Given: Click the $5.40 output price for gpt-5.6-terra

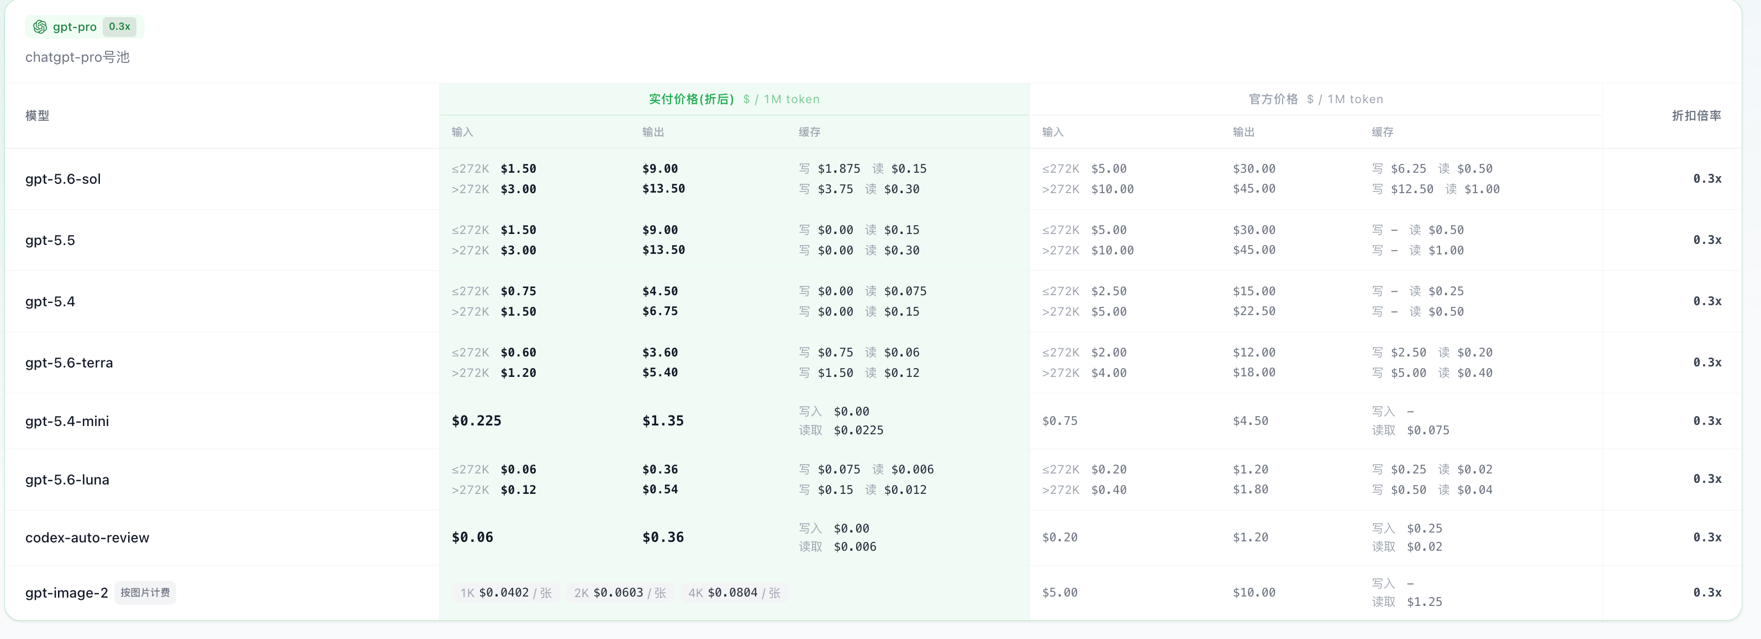Looking at the screenshot, I should tap(660, 373).
